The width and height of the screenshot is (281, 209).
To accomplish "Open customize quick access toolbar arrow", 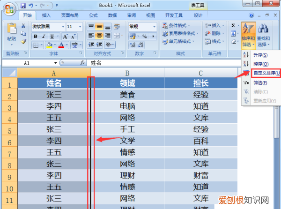I will click(57, 6).
